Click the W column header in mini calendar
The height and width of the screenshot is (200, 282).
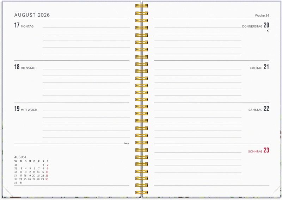click(16, 161)
